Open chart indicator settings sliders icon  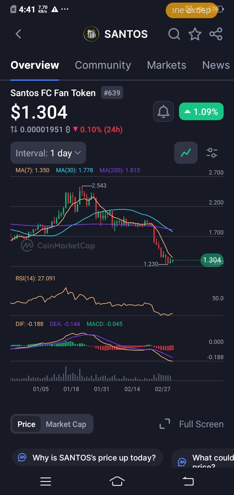[212, 152]
